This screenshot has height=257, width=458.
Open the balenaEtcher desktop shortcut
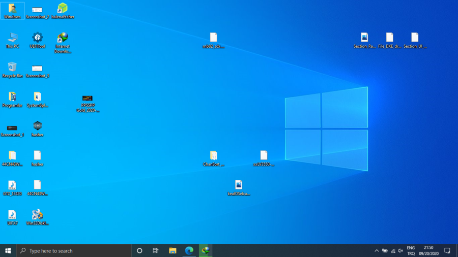(63, 9)
